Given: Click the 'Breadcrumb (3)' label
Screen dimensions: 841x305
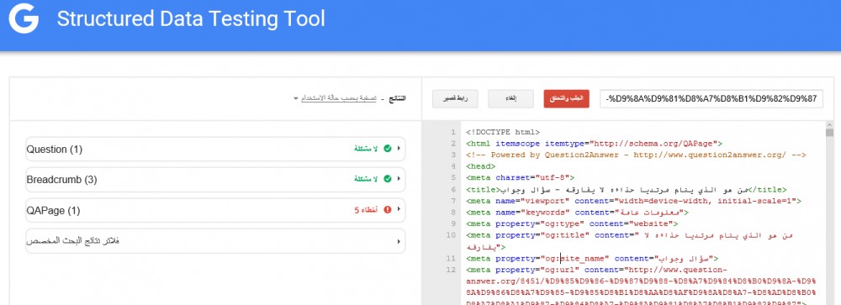Looking at the screenshot, I should pos(61,180).
